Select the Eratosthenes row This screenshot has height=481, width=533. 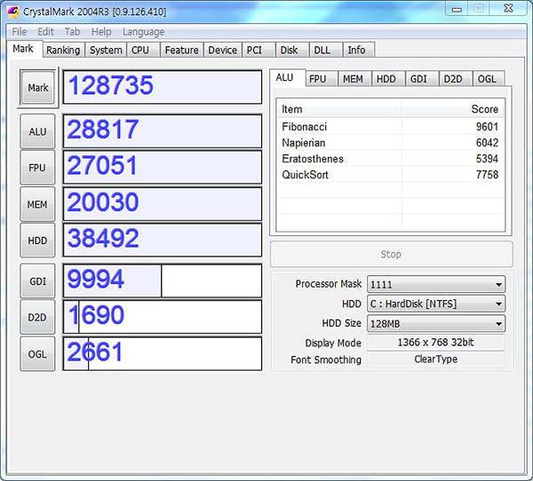pyautogui.click(x=391, y=159)
